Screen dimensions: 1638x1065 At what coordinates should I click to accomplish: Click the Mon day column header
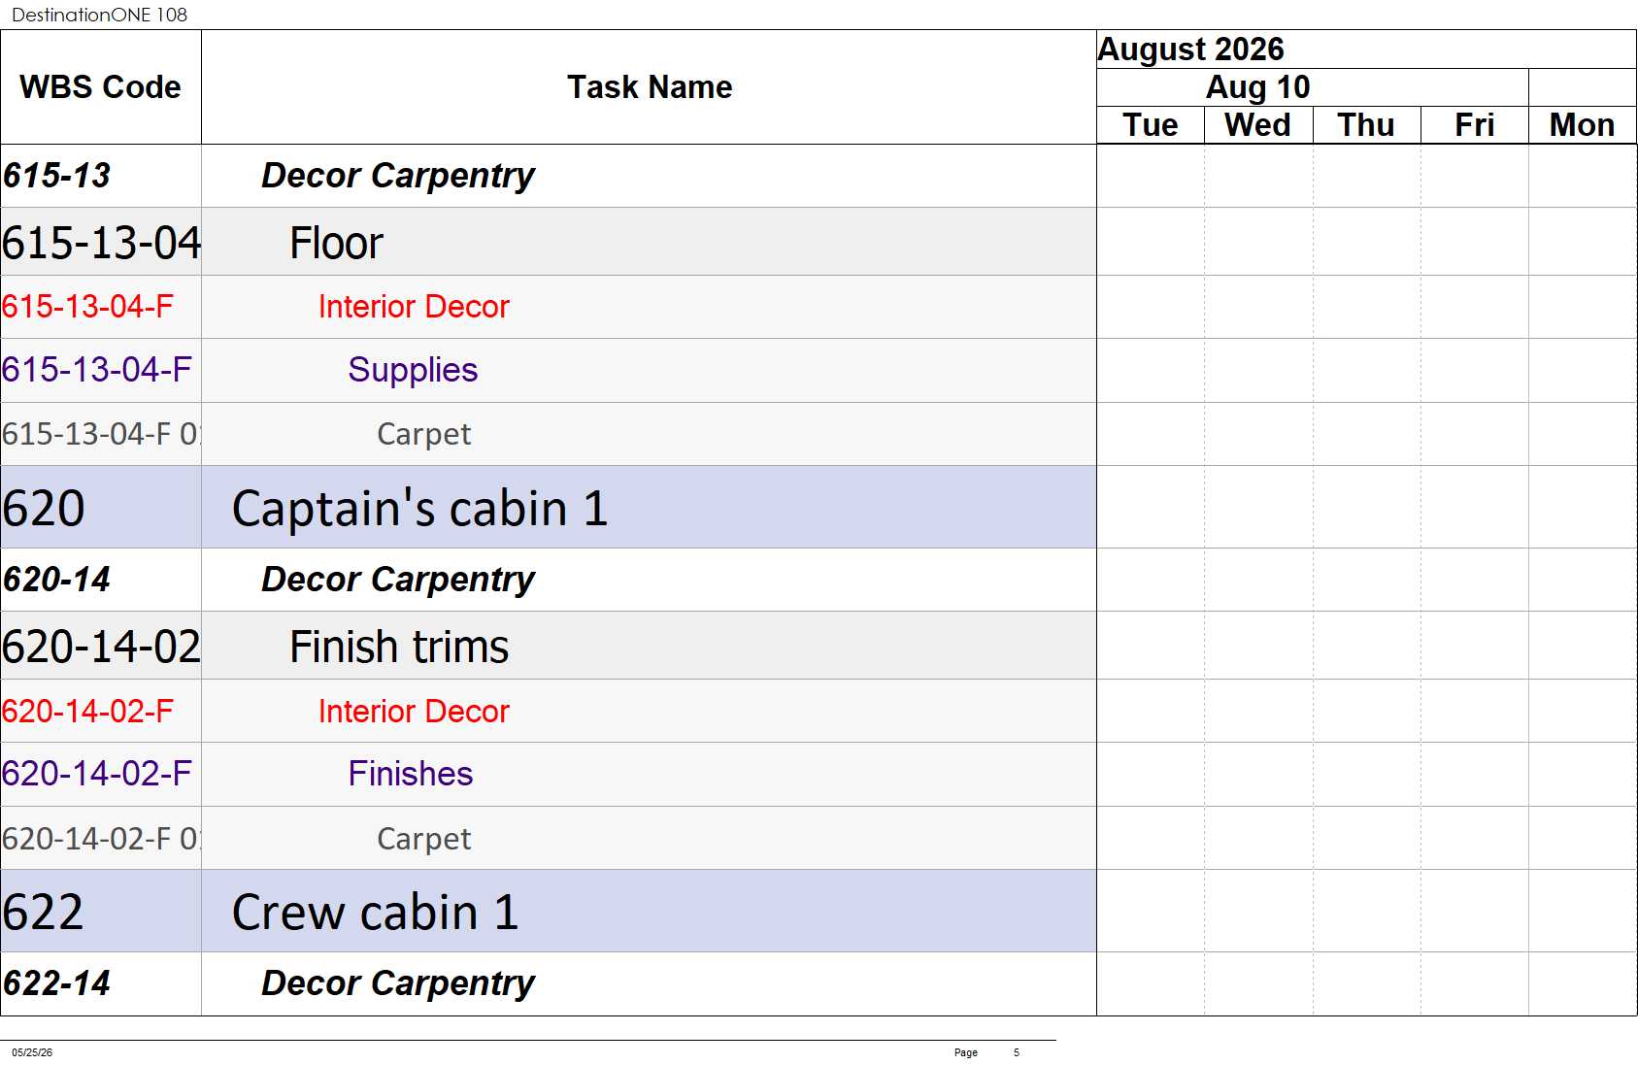tap(1583, 125)
